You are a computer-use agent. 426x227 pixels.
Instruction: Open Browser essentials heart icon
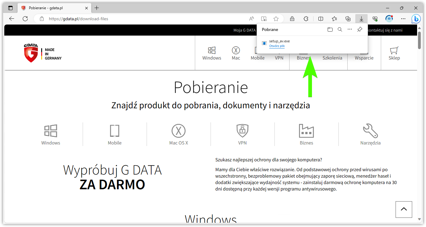375,19
